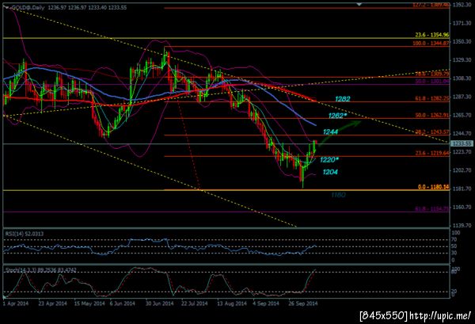Click the faint 1180 annotation label

[x=338, y=195]
